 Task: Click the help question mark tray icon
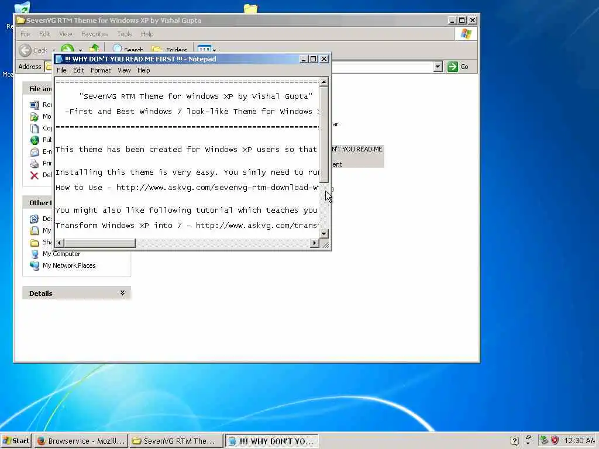pos(514,441)
